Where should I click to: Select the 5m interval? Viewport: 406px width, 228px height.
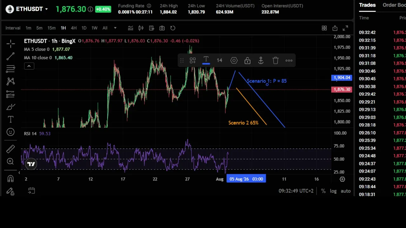click(39, 28)
